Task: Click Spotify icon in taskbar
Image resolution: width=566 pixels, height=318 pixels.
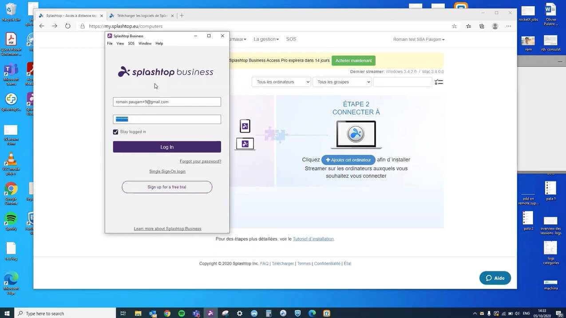Action: click(x=182, y=313)
